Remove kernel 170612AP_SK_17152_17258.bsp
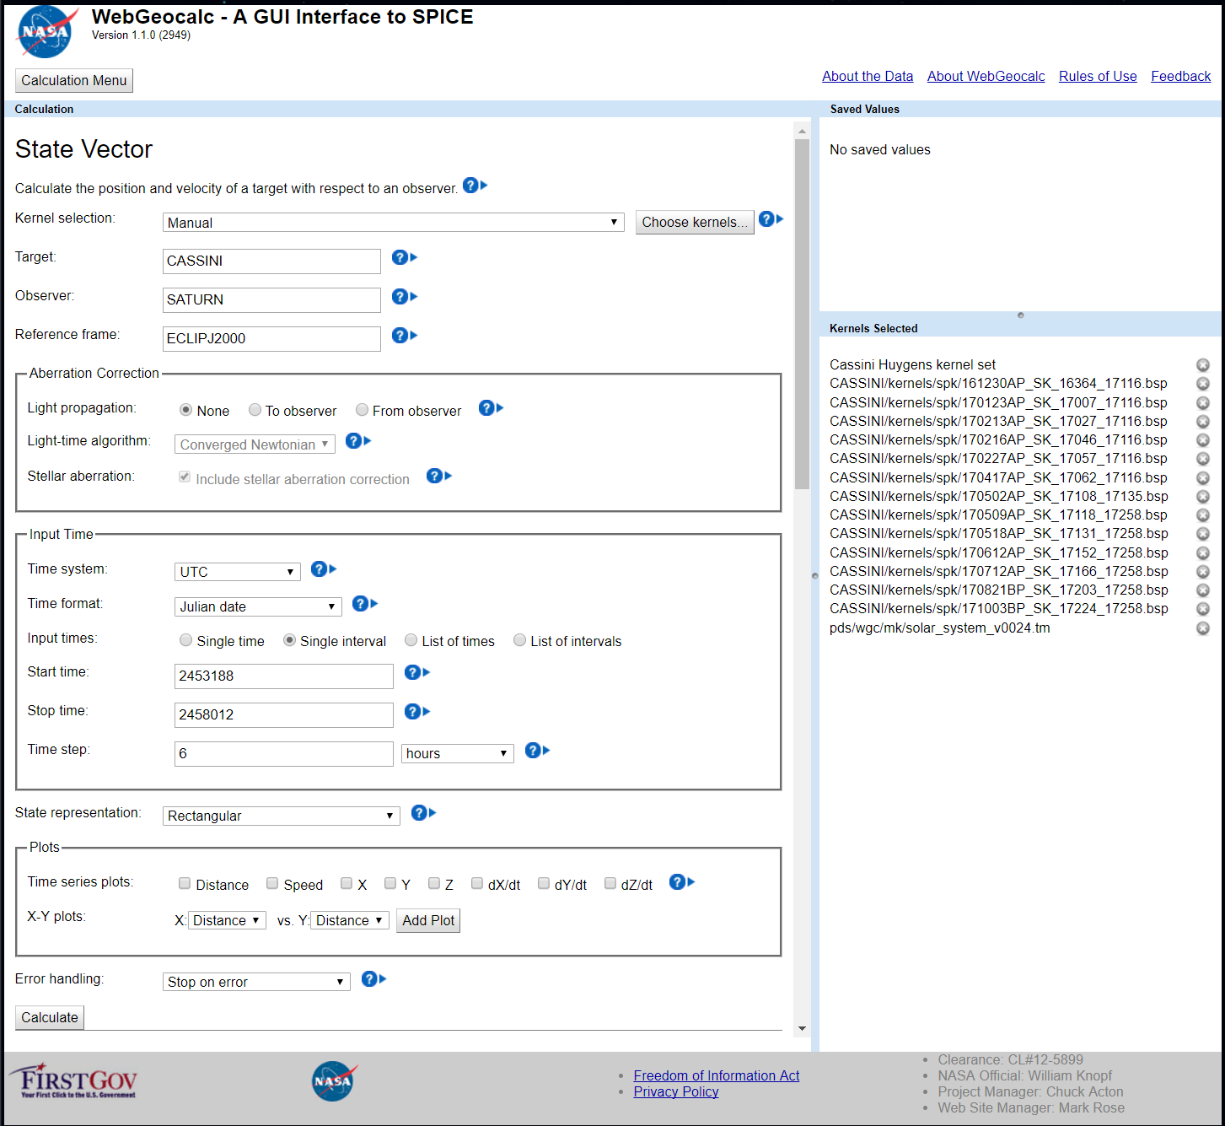 [x=1203, y=553]
